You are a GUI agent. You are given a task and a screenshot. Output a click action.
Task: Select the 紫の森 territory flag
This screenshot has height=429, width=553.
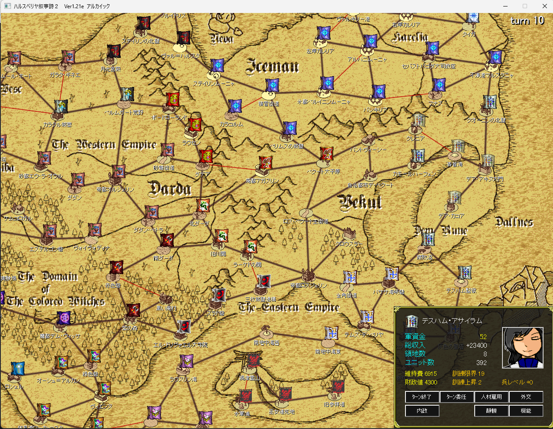point(133,310)
